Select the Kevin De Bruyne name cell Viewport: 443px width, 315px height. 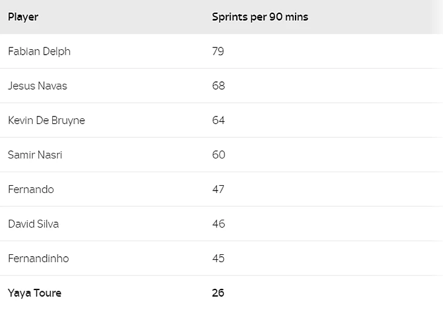pos(46,120)
